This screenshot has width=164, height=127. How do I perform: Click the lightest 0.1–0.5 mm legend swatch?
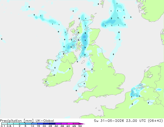4,124
